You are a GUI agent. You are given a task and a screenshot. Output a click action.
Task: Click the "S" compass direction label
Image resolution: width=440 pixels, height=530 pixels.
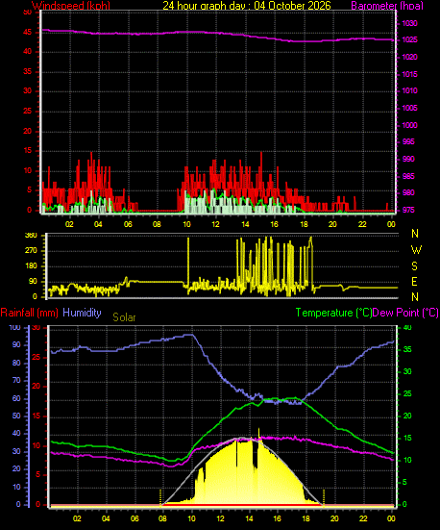coord(414,266)
